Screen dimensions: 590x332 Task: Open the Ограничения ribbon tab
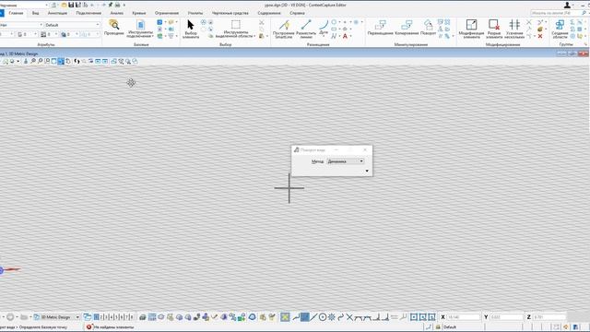click(167, 13)
